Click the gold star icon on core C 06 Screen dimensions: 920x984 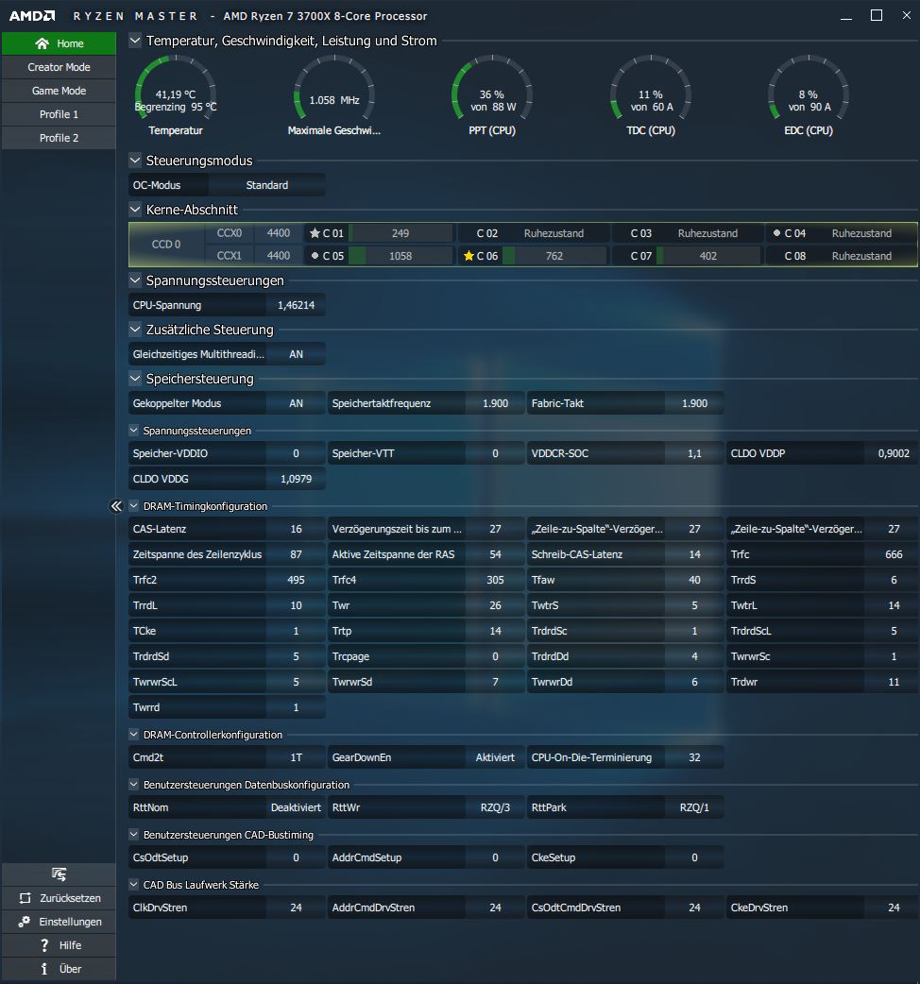click(x=469, y=256)
